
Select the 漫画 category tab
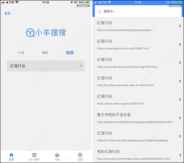pos(45,53)
